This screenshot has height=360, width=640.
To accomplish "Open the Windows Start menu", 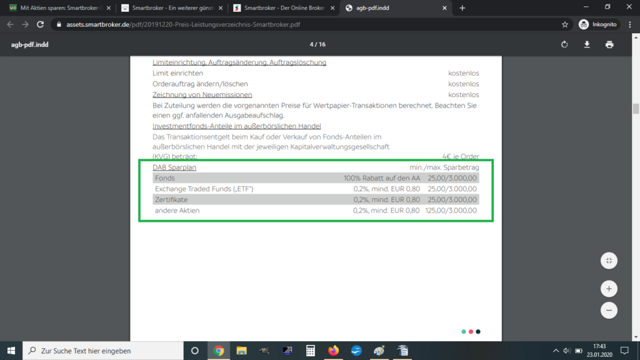I will [11, 351].
